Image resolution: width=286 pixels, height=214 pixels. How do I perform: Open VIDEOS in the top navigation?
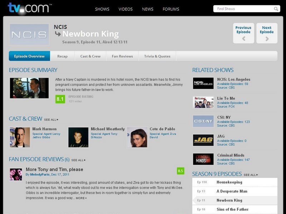click(125, 9)
